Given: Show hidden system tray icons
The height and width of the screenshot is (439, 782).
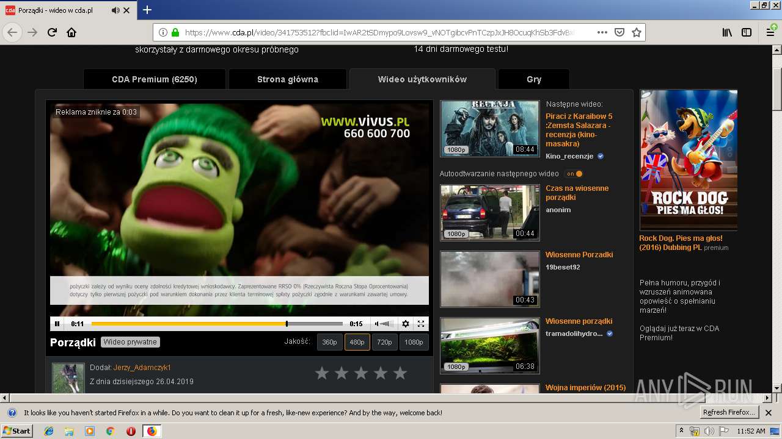Looking at the screenshot, I should 681,430.
